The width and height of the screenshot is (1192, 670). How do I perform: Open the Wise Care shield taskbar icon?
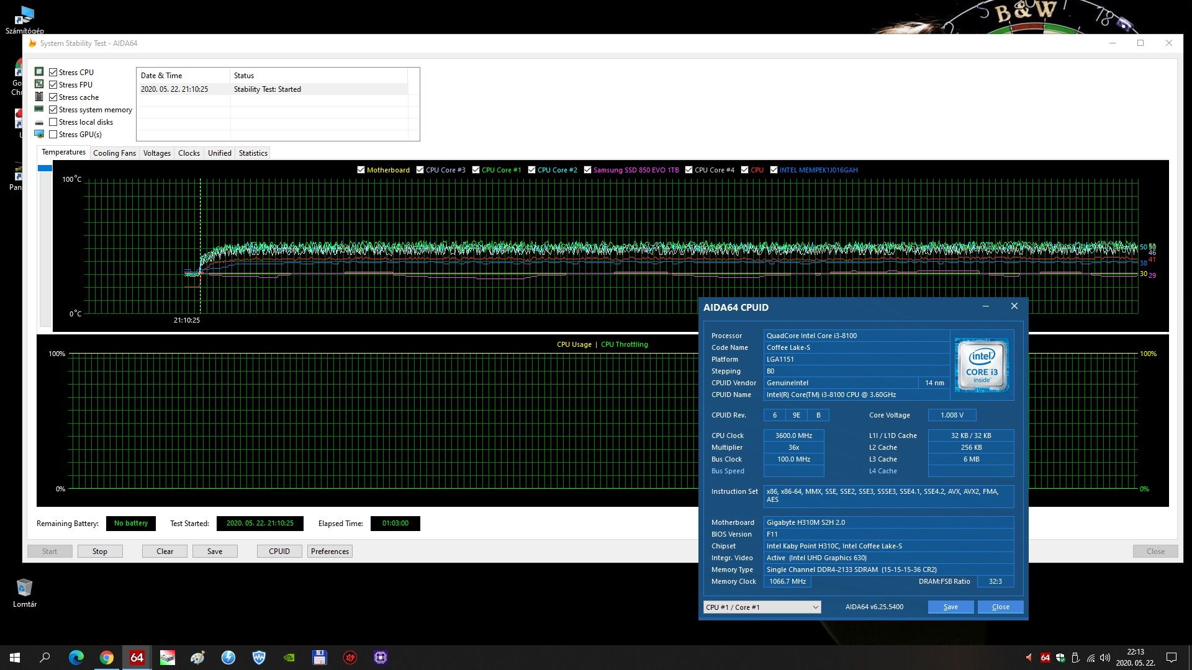coord(259,658)
